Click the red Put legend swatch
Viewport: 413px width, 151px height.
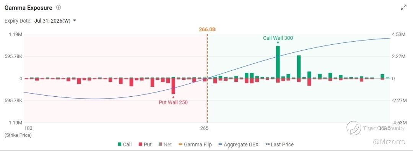(x=140, y=145)
